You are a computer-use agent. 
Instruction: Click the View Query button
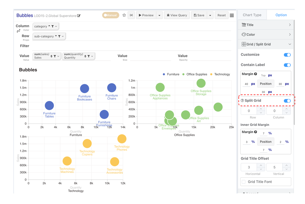[177, 15]
